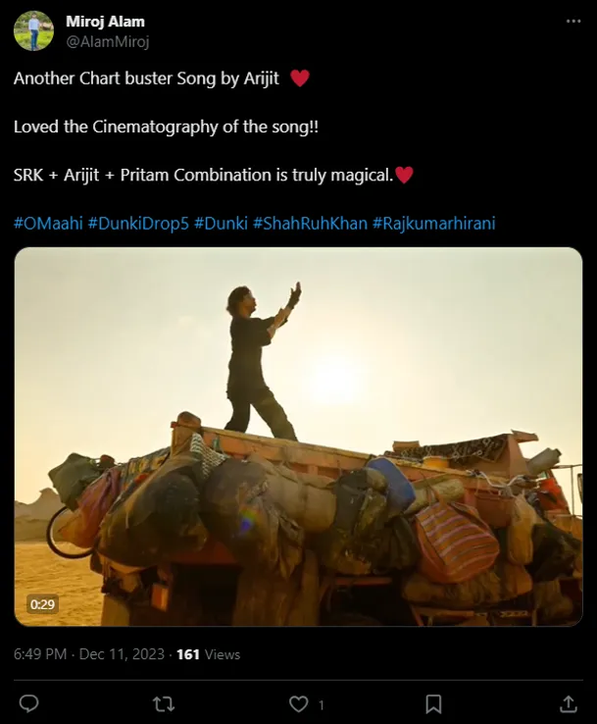Bookmark this tweet

(x=433, y=703)
